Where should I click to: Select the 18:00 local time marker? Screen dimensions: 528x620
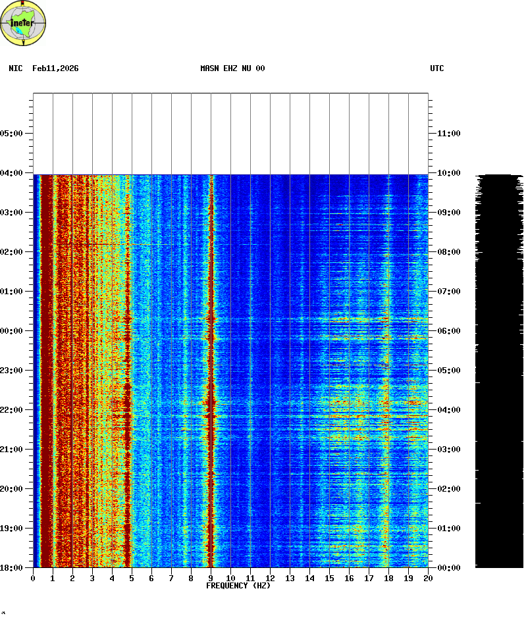tap(13, 567)
